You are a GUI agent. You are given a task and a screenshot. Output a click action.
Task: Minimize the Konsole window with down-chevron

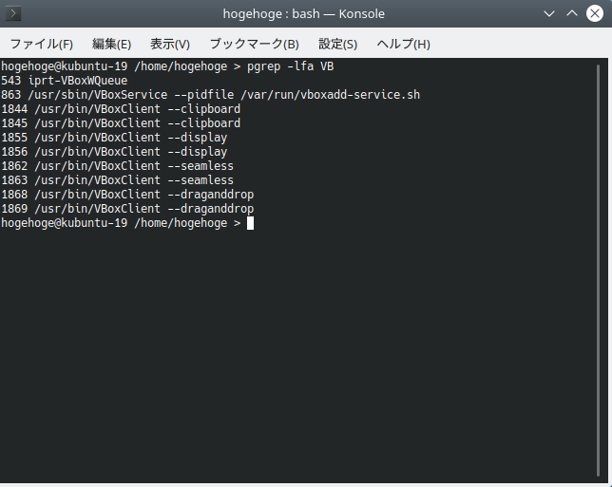point(549,13)
